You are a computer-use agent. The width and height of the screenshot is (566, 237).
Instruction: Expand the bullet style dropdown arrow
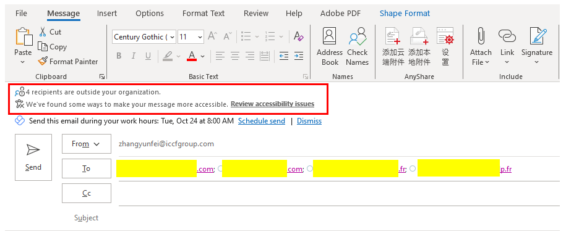click(257, 36)
